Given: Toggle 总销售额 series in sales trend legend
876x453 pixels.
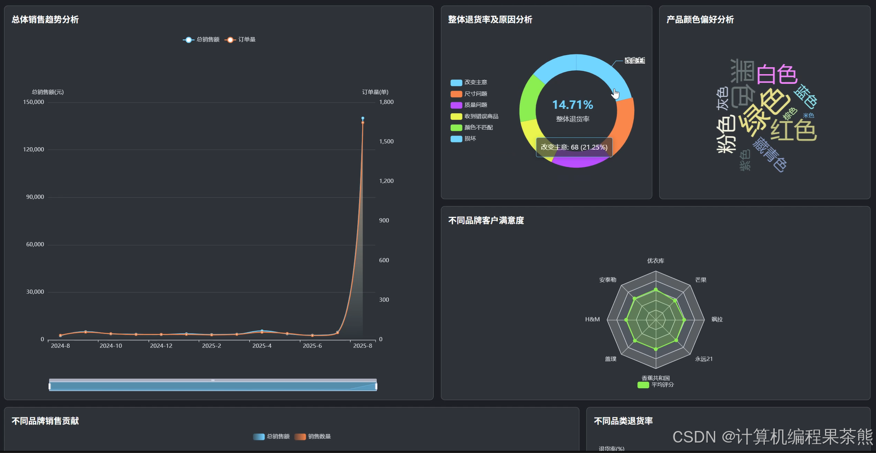Looking at the screenshot, I should [x=201, y=40].
